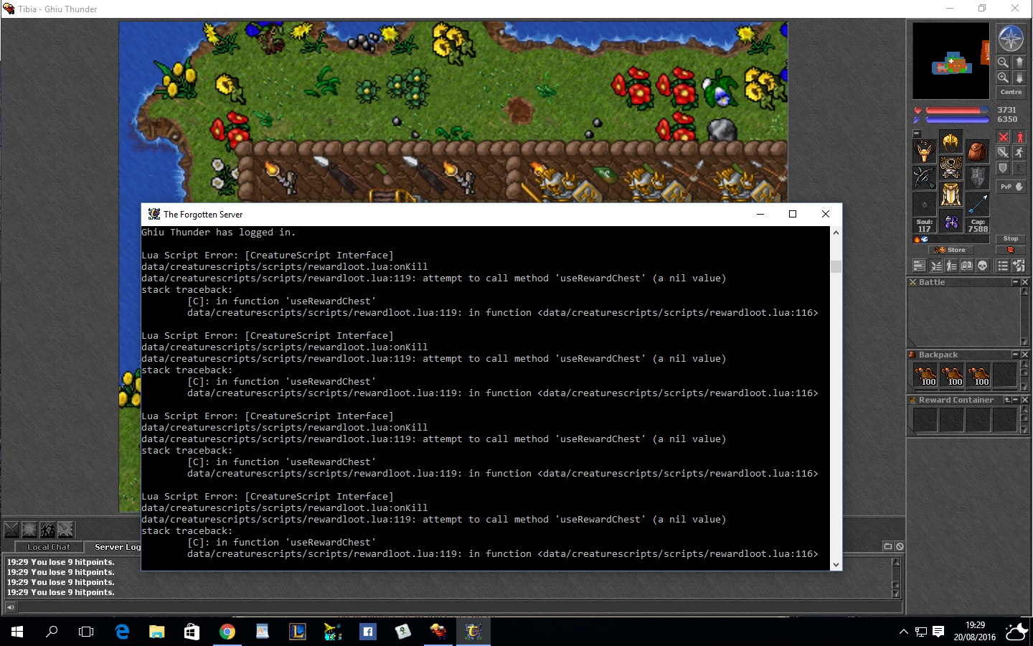Toggle chat volume speaker button
This screenshot has width=1033, height=646.
pyautogui.click(x=10, y=607)
